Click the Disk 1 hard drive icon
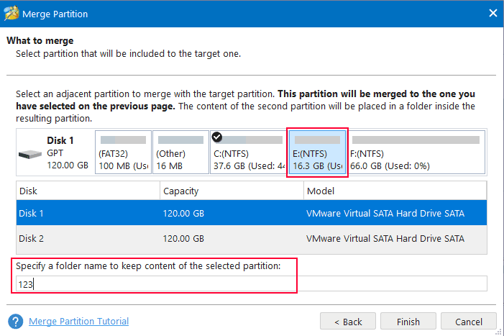The width and height of the screenshot is (504, 336). click(x=29, y=155)
